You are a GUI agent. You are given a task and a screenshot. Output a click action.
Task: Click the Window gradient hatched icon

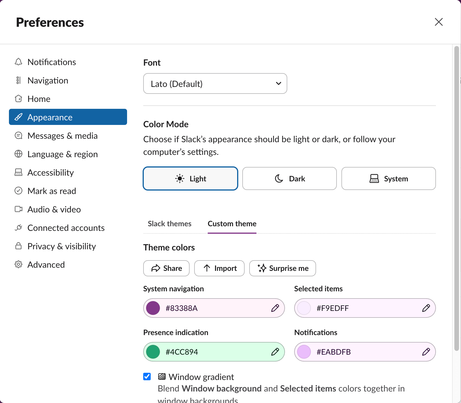[162, 377]
